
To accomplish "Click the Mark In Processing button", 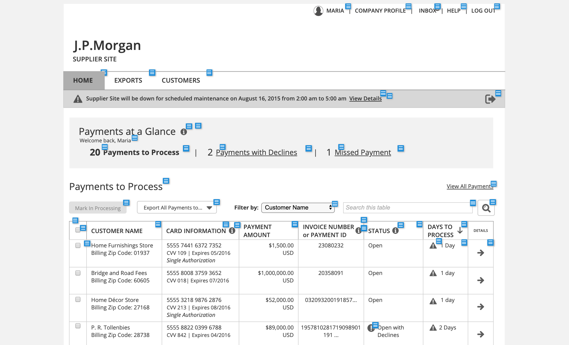I will (98, 208).
